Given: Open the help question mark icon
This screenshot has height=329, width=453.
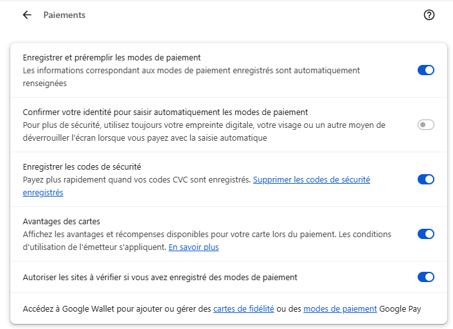Looking at the screenshot, I should click(x=429, y=15).
